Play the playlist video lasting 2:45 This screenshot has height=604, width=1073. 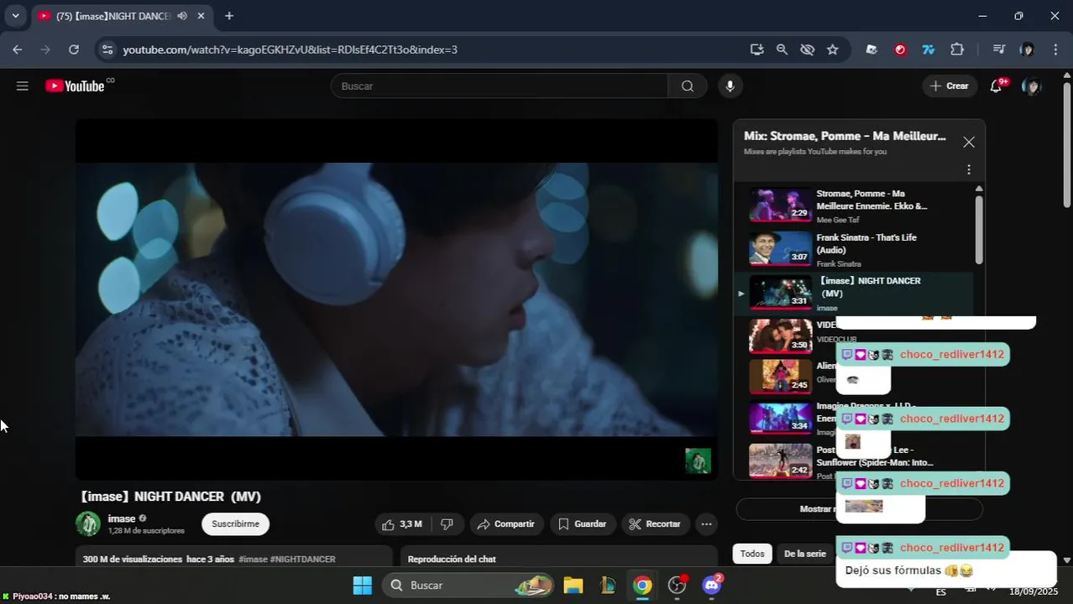780,377
